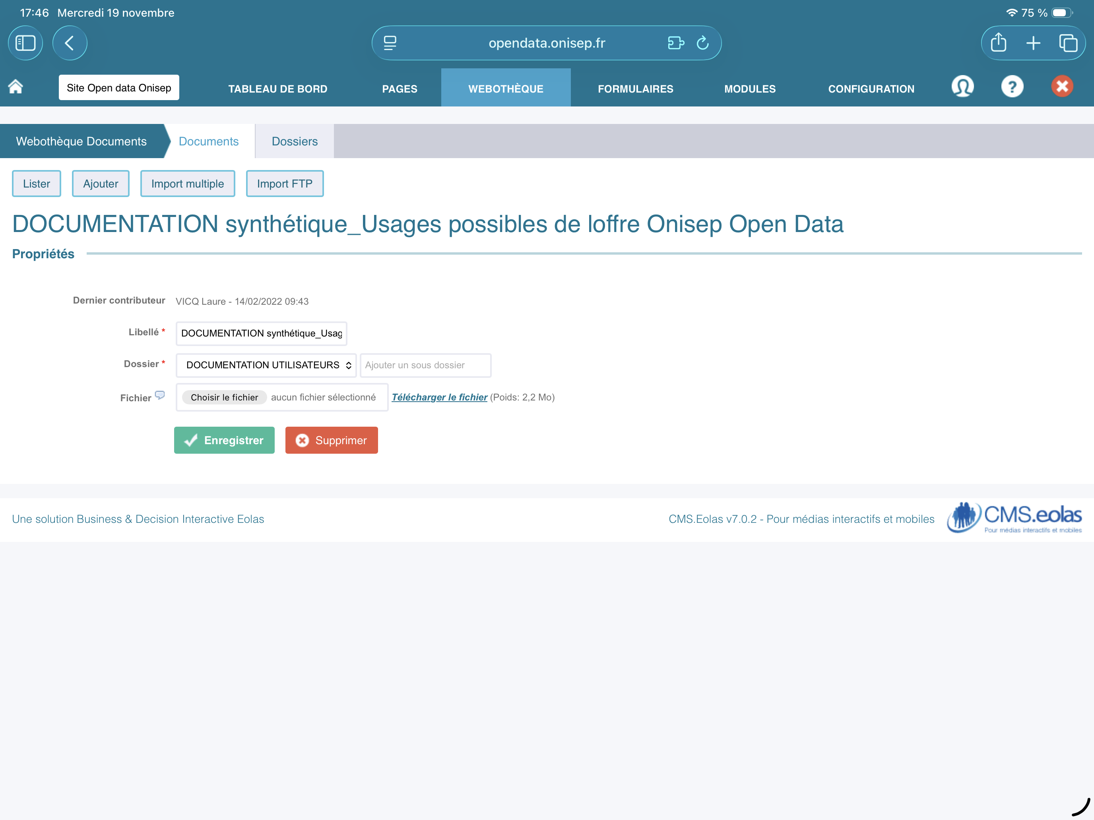1094x820 pixels.
Task: Click the Télécharger le fichier link
Action: (439, 397)
